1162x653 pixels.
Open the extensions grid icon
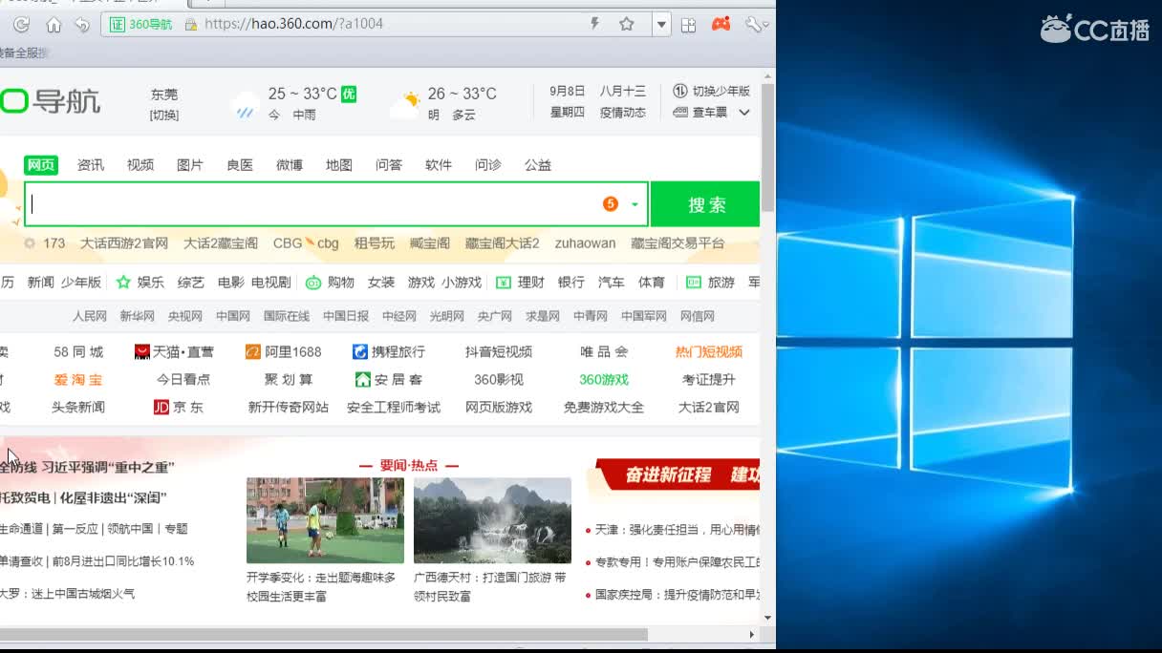pyautogui.click(x=688, y=24)
